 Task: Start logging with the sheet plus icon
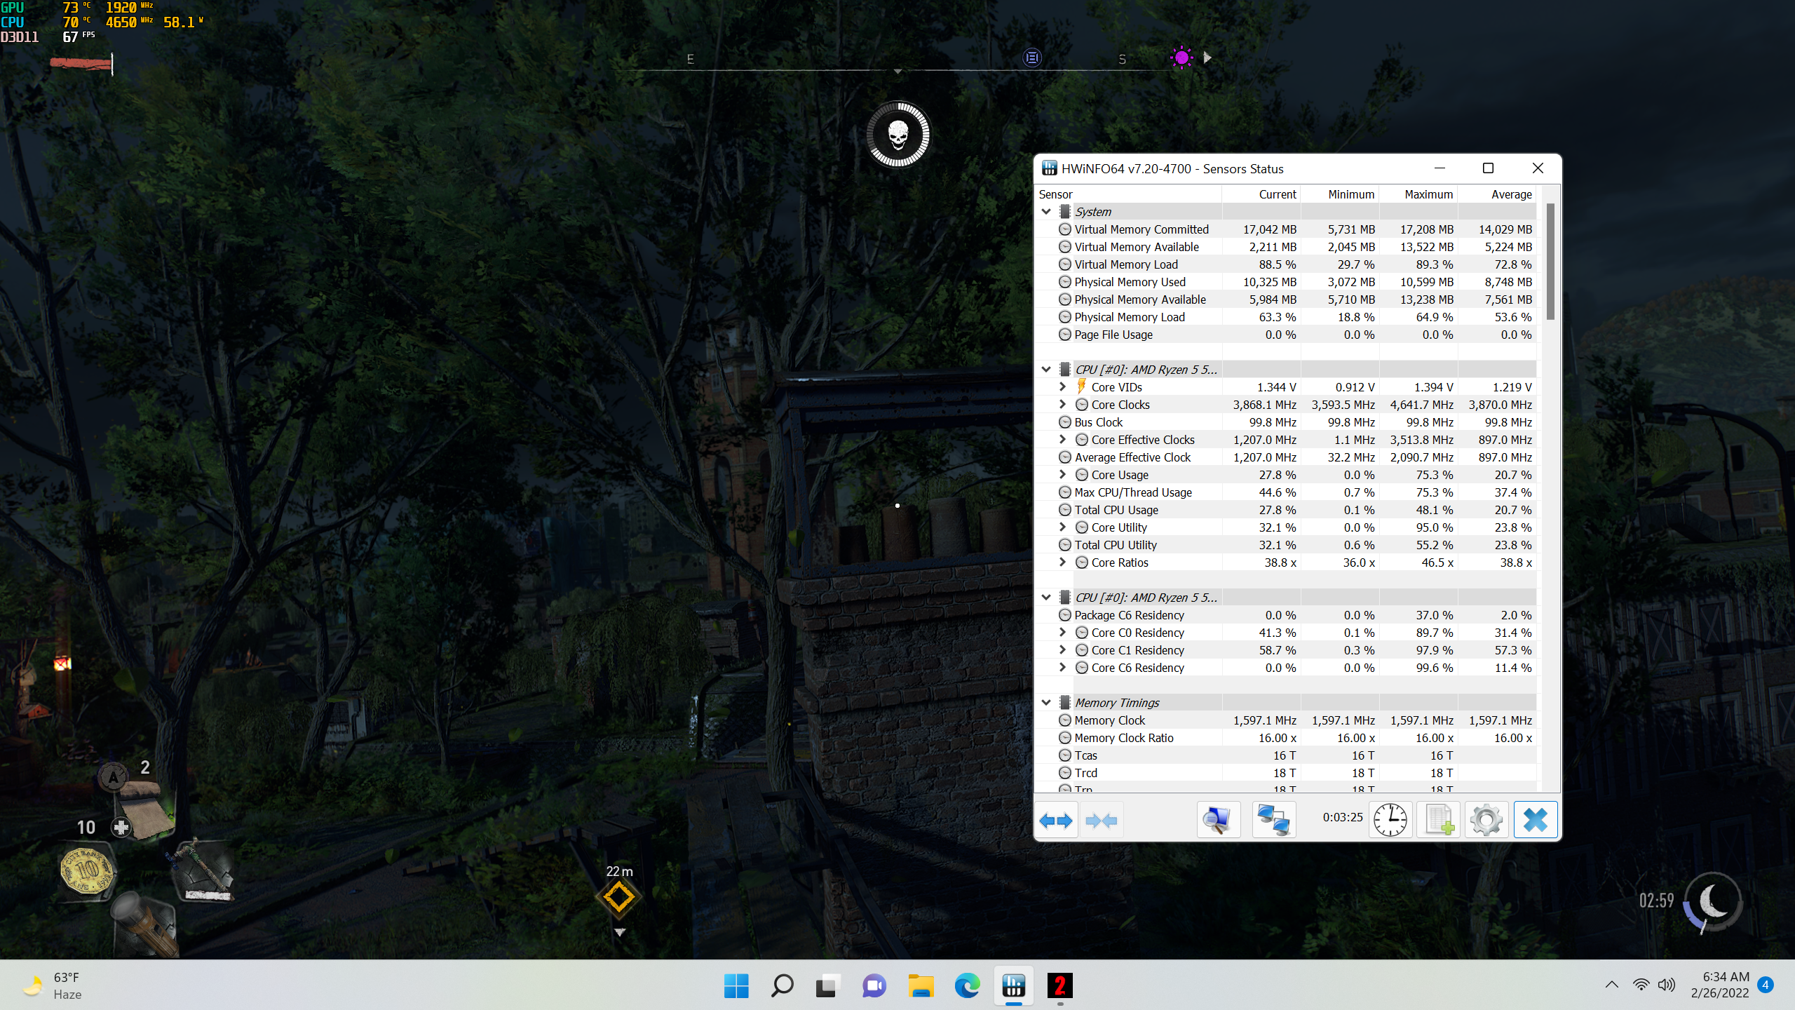click(1439, 820)
